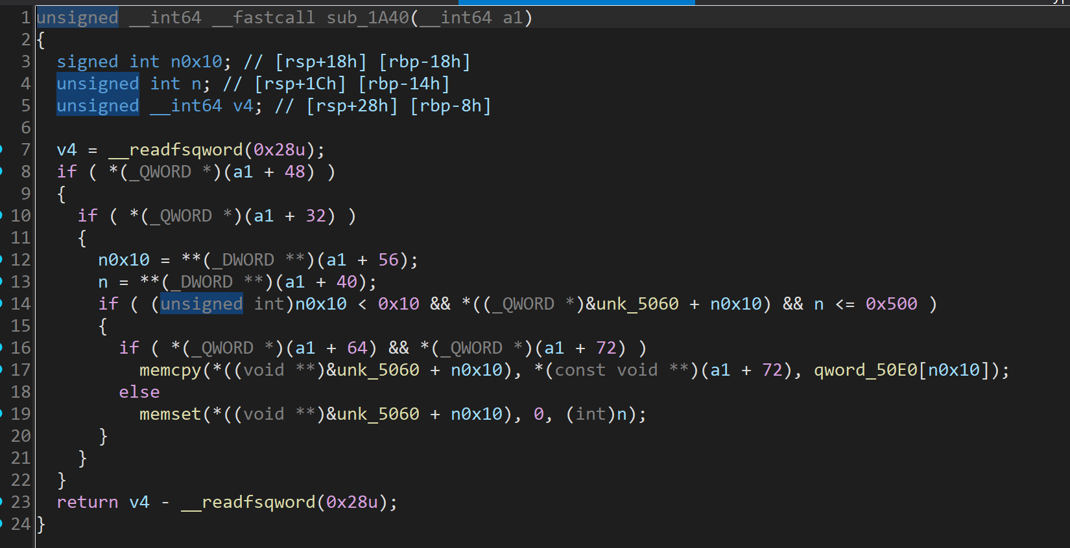Click offset 64 in the line 16 condition
This screenshot has height=548, width=1070.
[357, 348]
